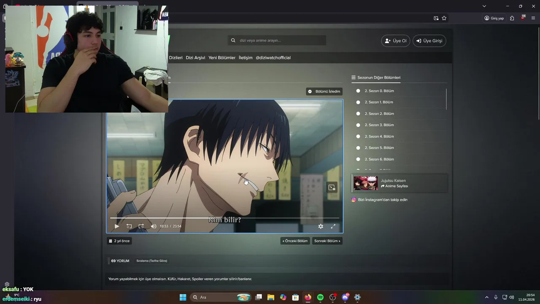Click Sezonun Diğer Bölümleri list icon
The height and width of the screenshot is (304, 540).
(354, 78)
